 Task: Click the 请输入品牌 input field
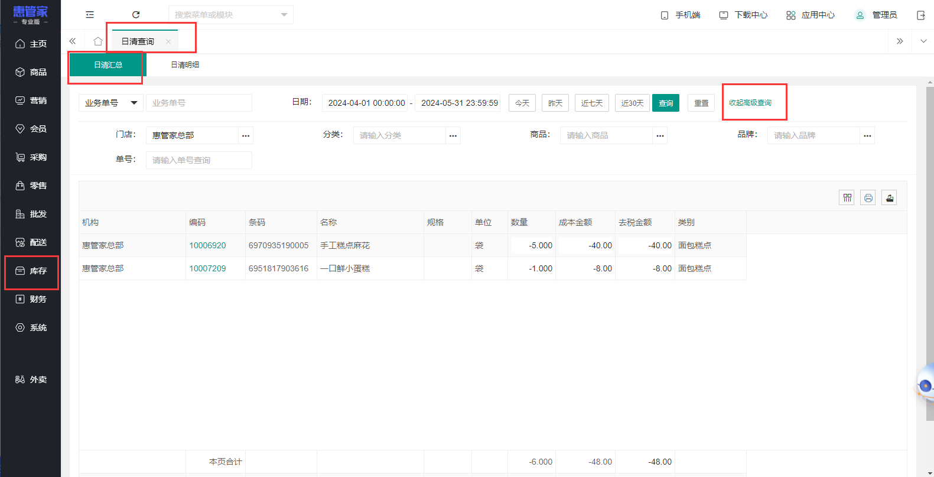(814, 135)
